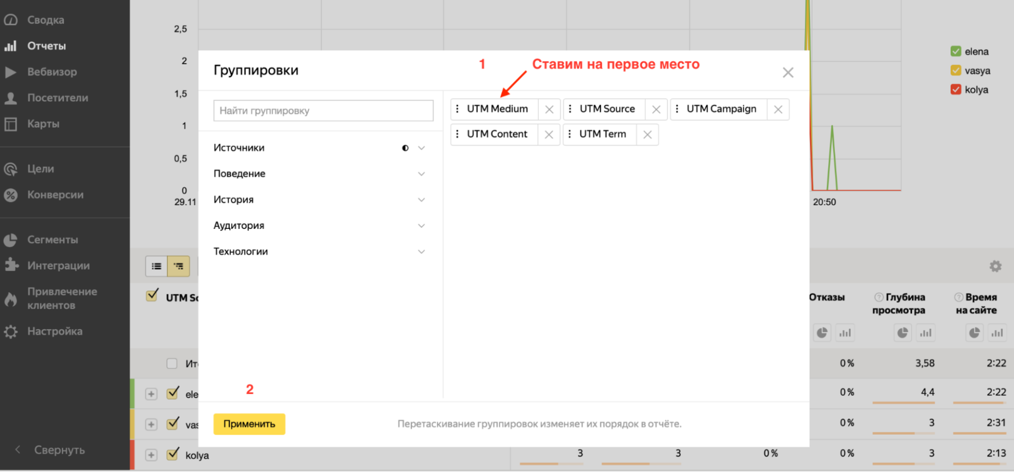Grab the UTM Term drag handle

pos(569,134)
